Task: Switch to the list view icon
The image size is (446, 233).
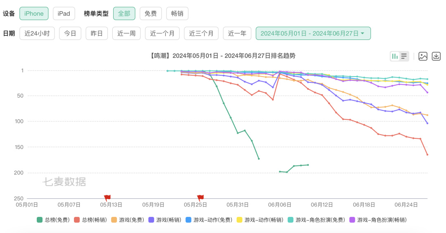Action: (404, 56)
